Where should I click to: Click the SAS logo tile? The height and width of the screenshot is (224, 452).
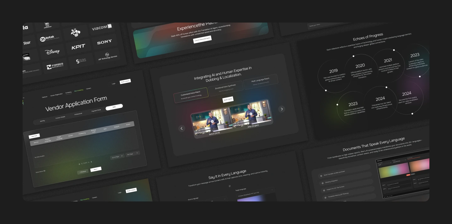coord(81,60)
